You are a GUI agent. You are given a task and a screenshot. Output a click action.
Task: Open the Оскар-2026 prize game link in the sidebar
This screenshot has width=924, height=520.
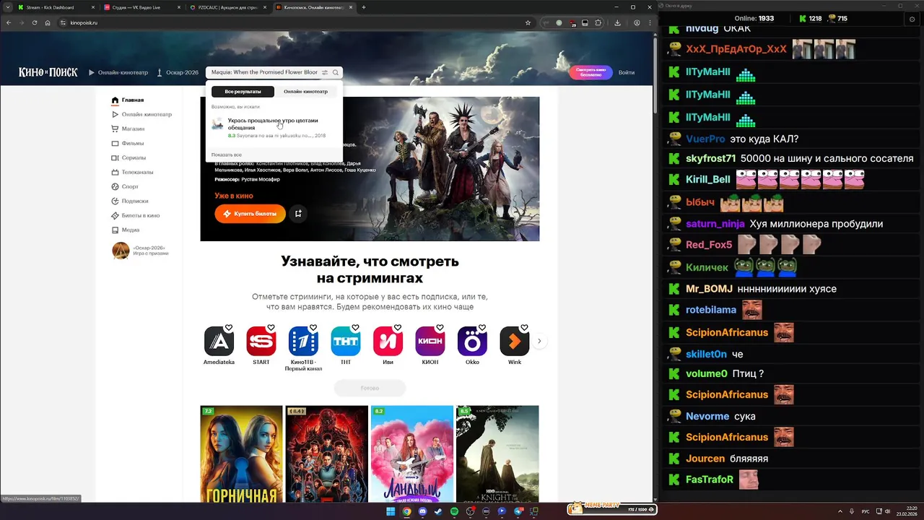pos(141,251)
